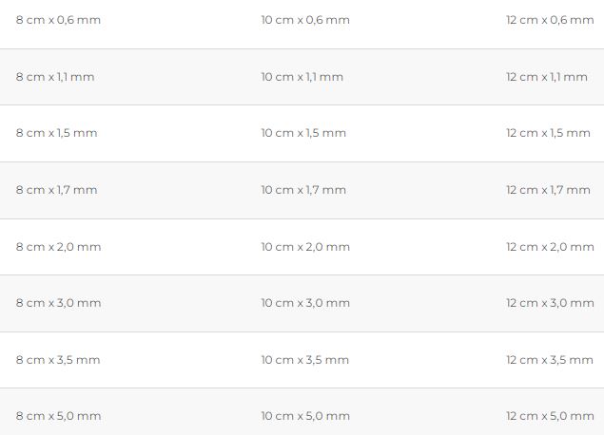604x435 pixels.
Task: Click the 12 cm x 2,0 mm size
Action: (x=550, y=247)
